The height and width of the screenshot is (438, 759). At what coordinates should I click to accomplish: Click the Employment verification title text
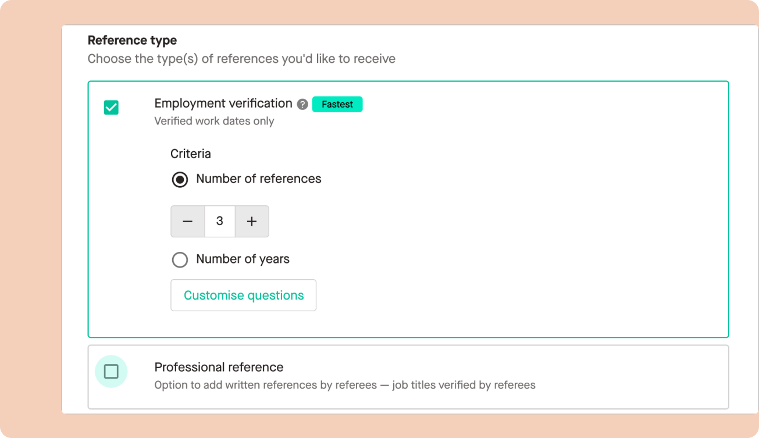click(x=223, y=104)
